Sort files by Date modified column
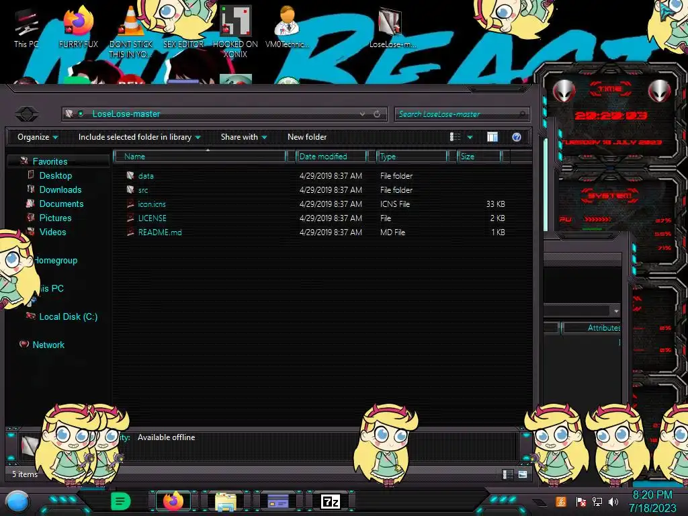Image resolution: width=688 pixels, height=516 pixels. [332, 156]
